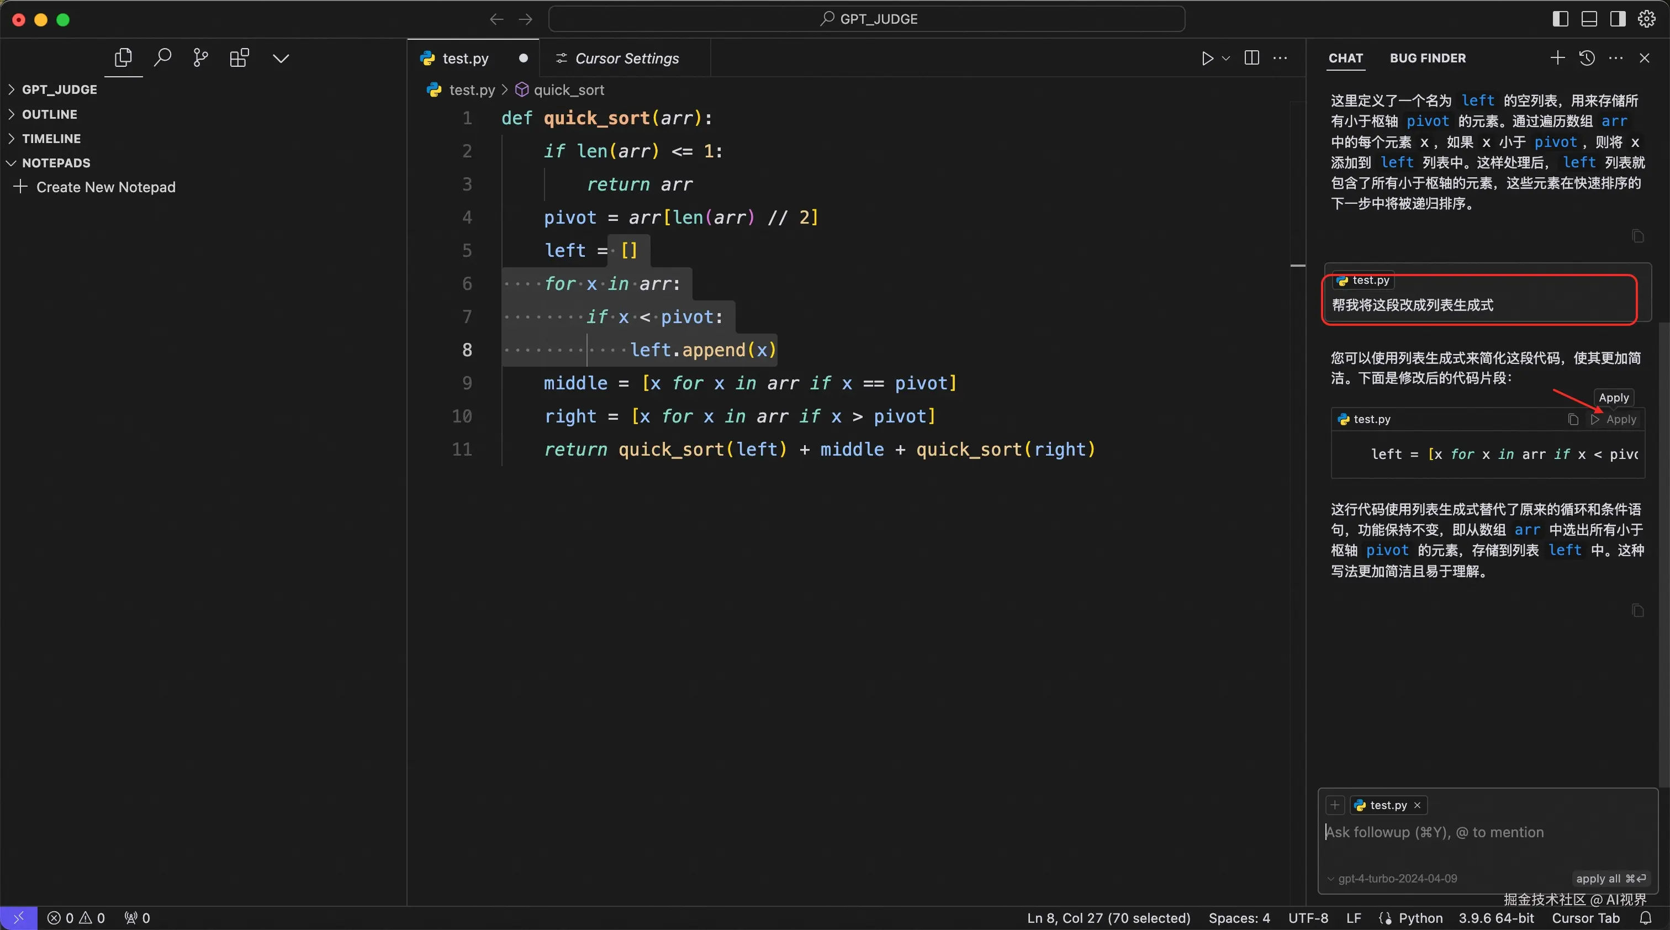Screen dimensions: 1670x930
Task: Start new chat with plus icon
Action: tap(1557, 59)
